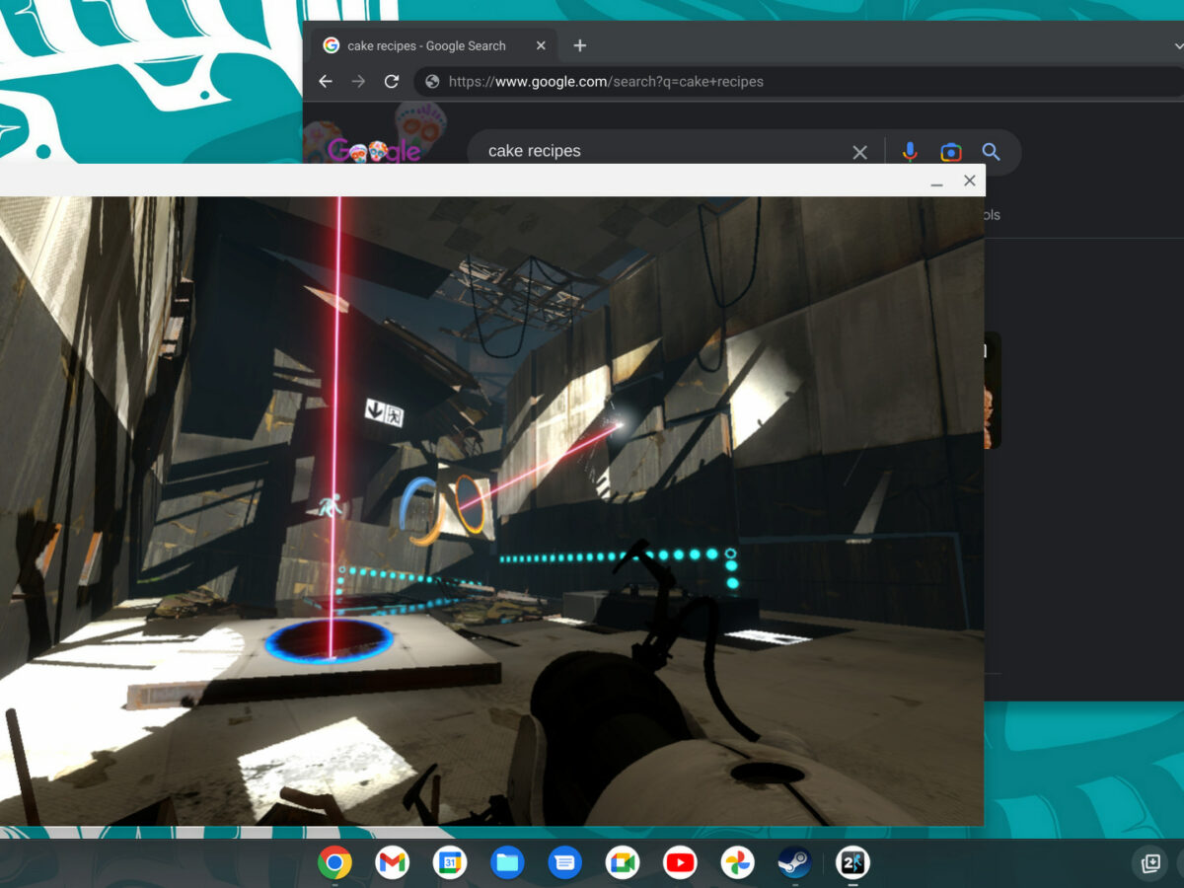Go back in Chrome browser
This screenshot has height=888, width=1184.
(326, 82)
